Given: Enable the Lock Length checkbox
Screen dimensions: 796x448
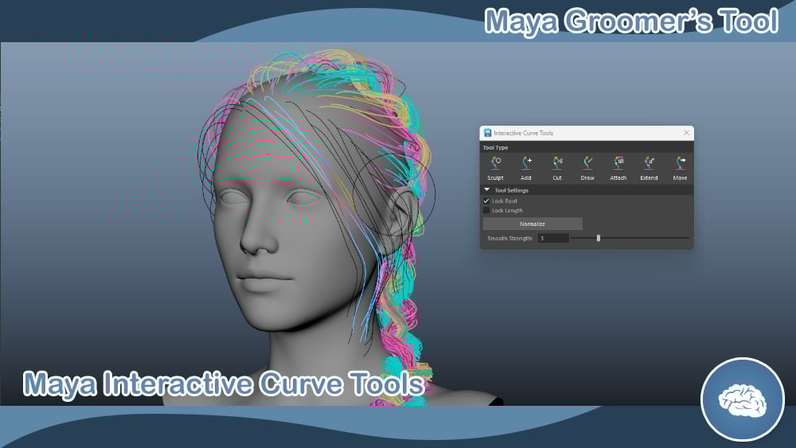Looking at the screenshot, I should 486,210.
